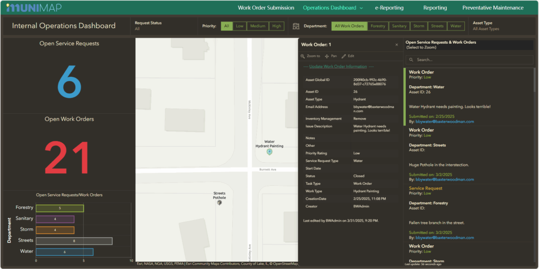This screenshot has width=539, height=269.
Task: Open the Operations Dashboard tab
Action: point(330,7)
